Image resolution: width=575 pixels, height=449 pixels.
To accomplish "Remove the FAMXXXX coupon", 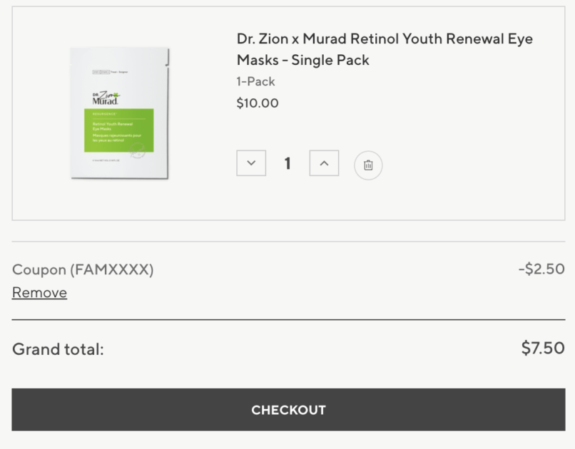I will tap(39, 293).
